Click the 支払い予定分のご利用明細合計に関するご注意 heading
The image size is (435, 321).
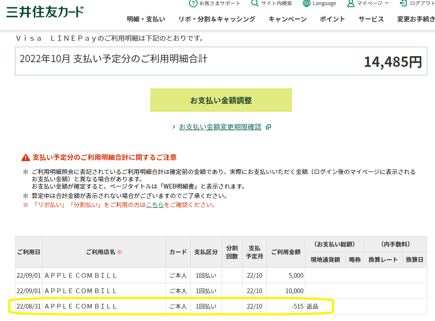coord(105,158)
